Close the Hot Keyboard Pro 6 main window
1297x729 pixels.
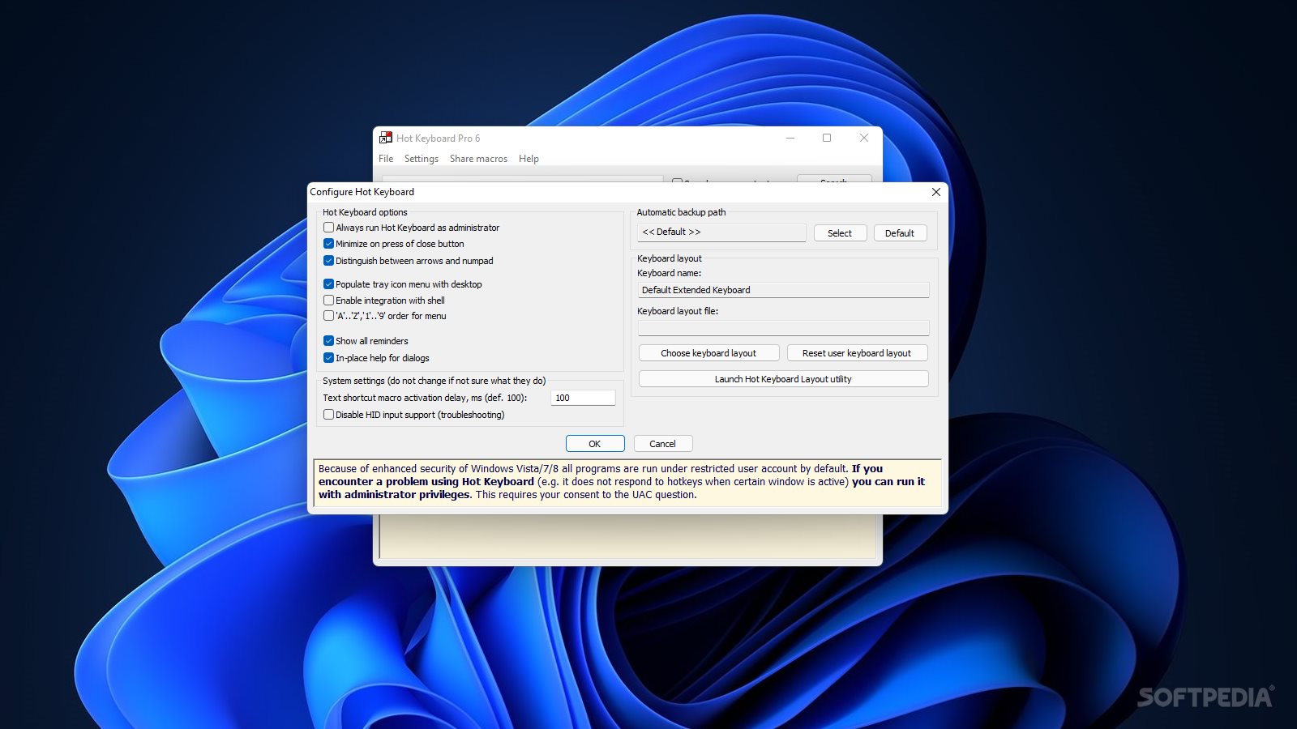[x=864, y=138]
